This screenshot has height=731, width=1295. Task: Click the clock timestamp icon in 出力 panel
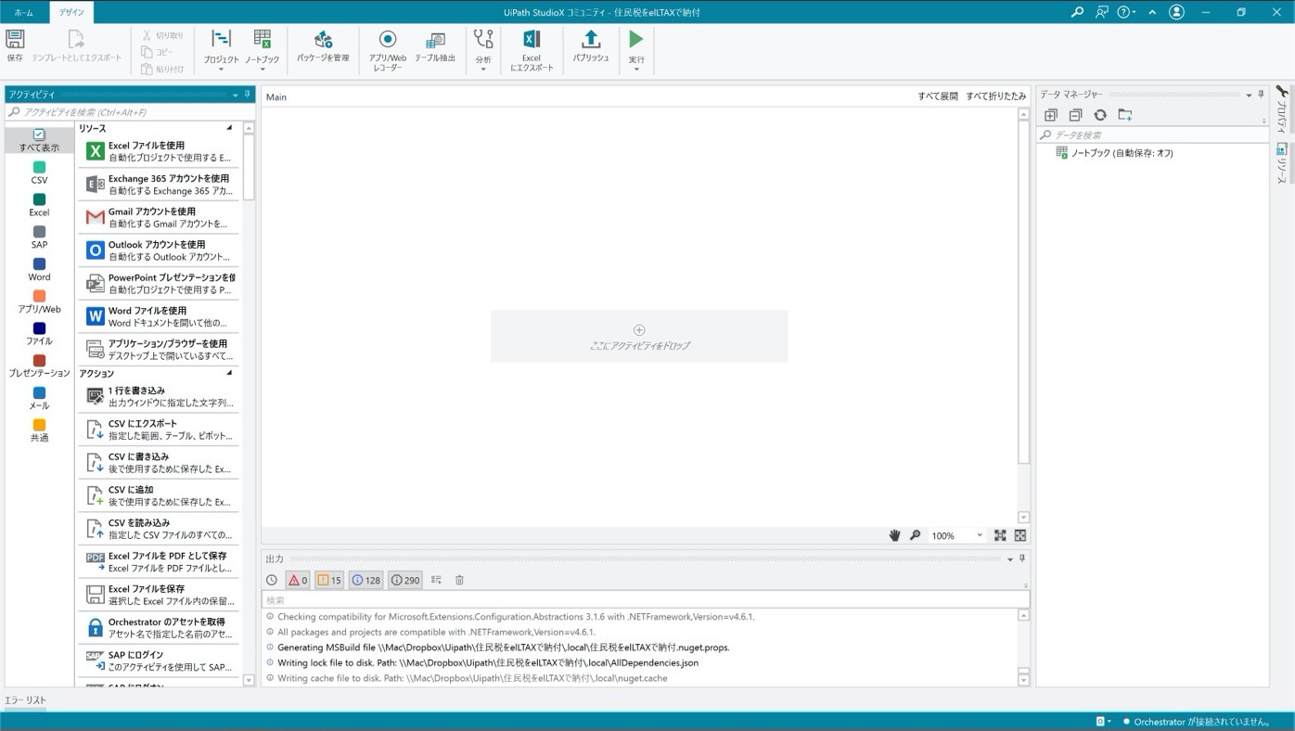(272, 580)
